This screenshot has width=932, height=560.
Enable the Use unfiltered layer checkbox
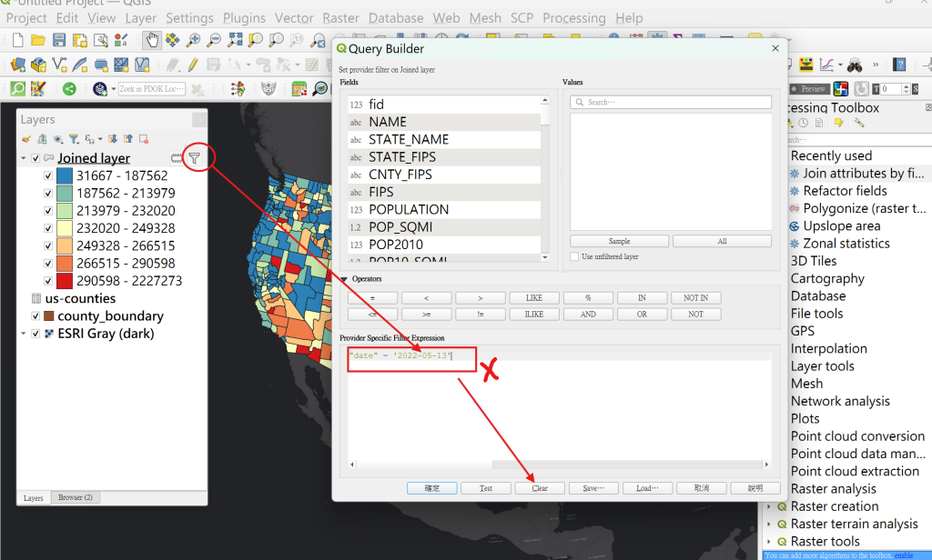pyautogui.click(x=574, y=256)
